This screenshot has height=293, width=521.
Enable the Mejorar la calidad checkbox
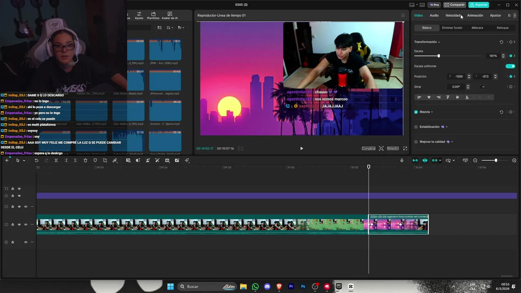point(416,142)
